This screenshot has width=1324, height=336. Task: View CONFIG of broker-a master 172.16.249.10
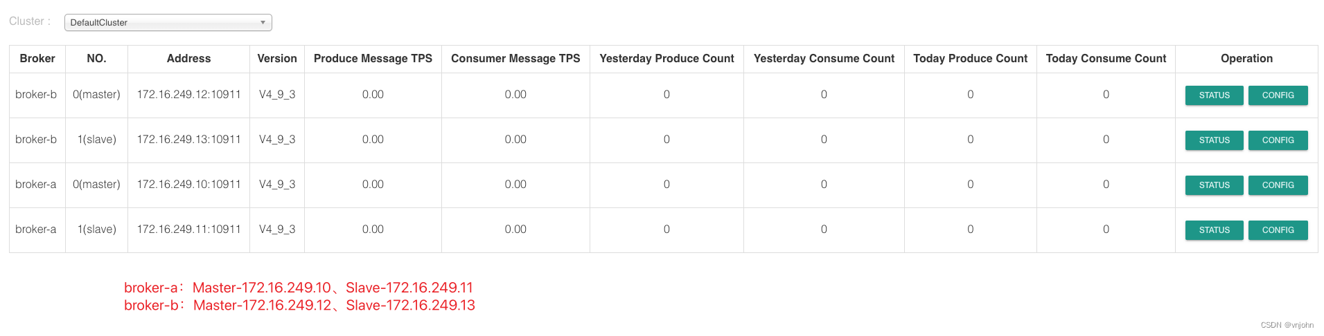coord(1278,185)
